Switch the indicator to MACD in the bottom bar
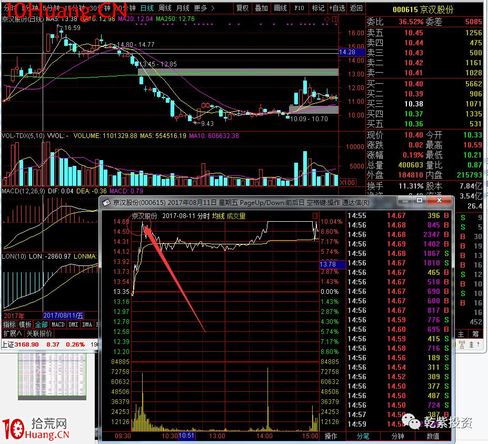Viewport: 488px width, 444px height. pos(58,324)
